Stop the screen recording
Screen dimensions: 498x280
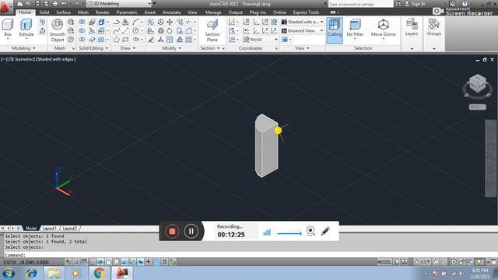click(x=172, y=231)
